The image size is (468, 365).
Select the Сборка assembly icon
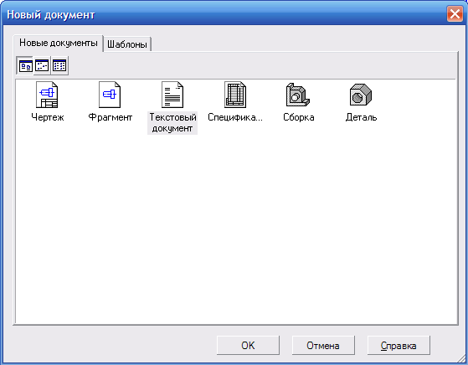pos(298,95)
